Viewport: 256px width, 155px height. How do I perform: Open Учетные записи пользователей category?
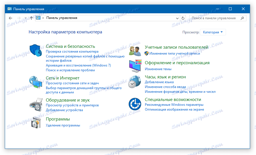click(x=177, y=47)
